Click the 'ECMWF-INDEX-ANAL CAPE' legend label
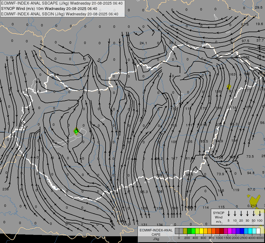Screen dimensions: 265x243 pos(156,232)
